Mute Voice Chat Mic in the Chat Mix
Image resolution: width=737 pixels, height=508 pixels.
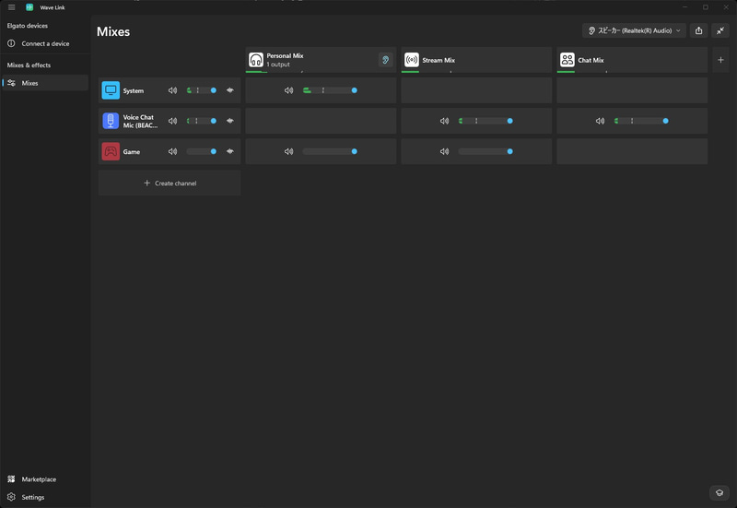[x=600, y=121]
